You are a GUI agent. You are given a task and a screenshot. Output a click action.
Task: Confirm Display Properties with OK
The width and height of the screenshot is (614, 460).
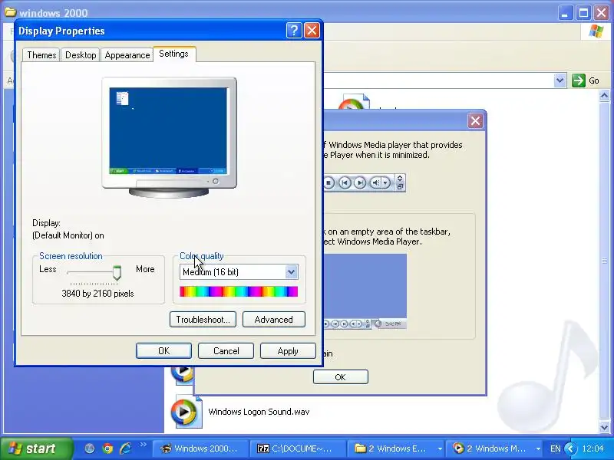click(x=163, y=351)
